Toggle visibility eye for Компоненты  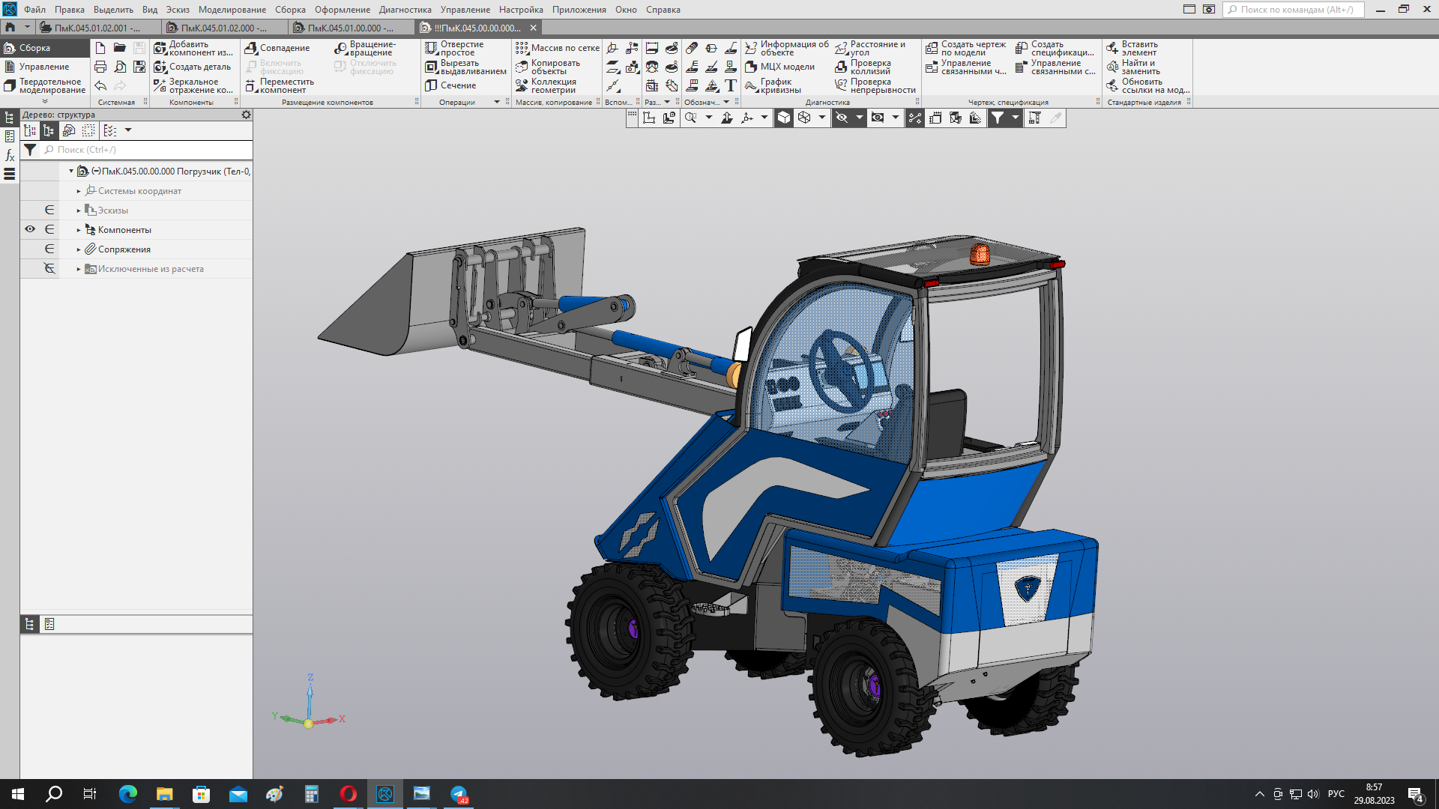[30, 229]
